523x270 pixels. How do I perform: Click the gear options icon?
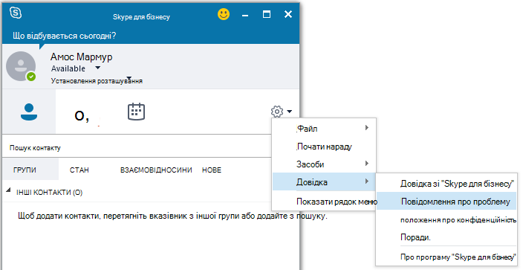pos(277,112)
